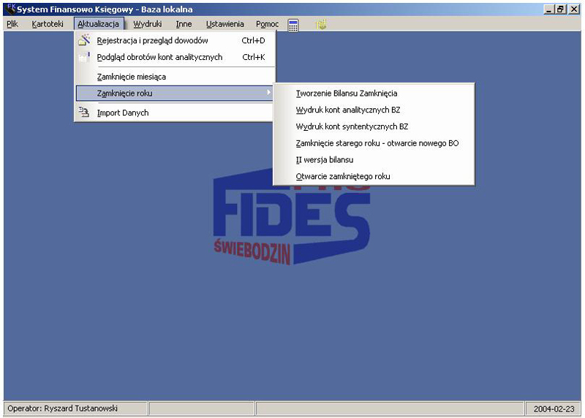Viewport: 585px width, 418px height.
Task: Choose Zamknięcie starego roku - otwarcie nowego BO
Action: coord(374,143)
